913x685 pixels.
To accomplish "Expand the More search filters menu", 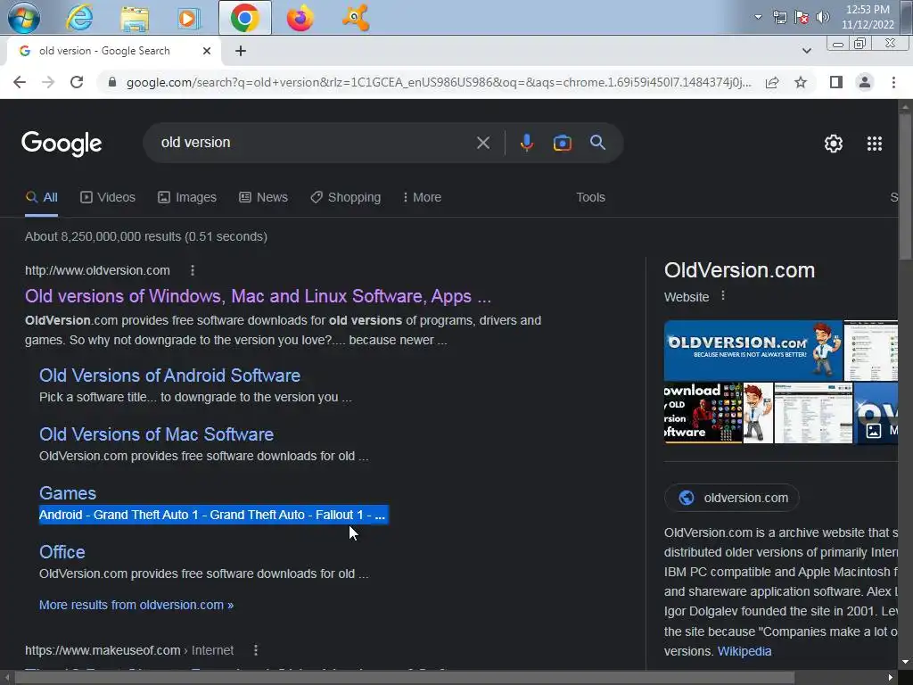I will pyautogui.click(x=422, y=197).
